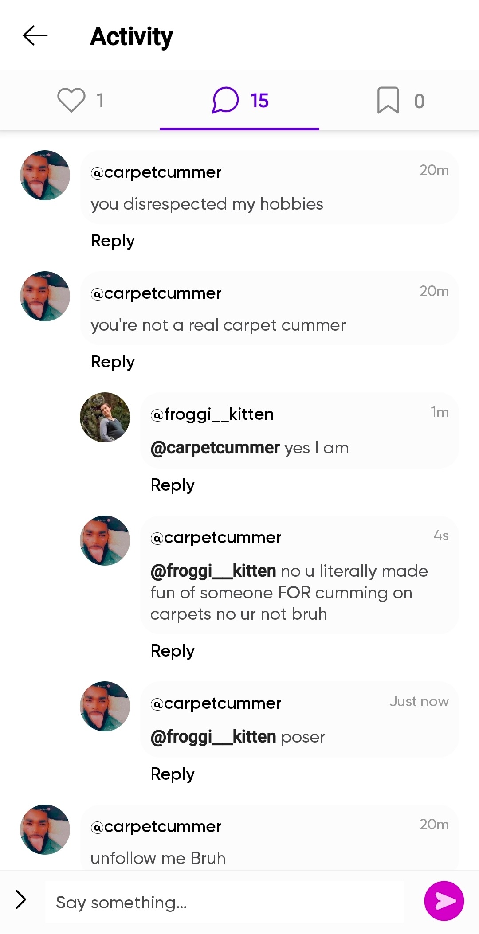Screen dimensions: 479x934
Task: Tap the back arrow icon
Action: [x=35, y=36]
